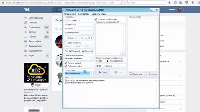Click the Очистить results button
200x112 pixels.
(x=151, y=74)
